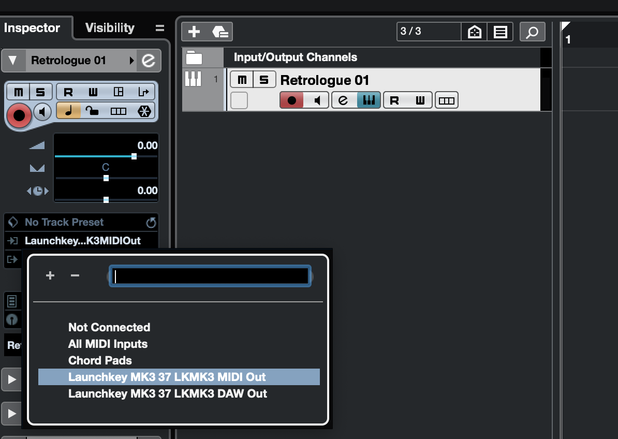The height and width of the screenshot is (439, 618).
Task: Select the Retrologue 01 track name
Action: [x=325, y=80]
